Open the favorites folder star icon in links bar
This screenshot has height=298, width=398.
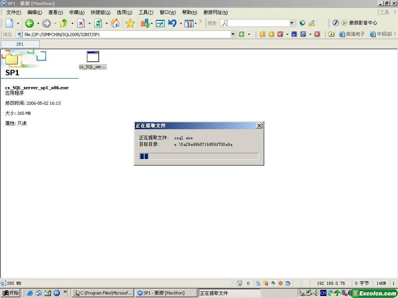point(331,34)
